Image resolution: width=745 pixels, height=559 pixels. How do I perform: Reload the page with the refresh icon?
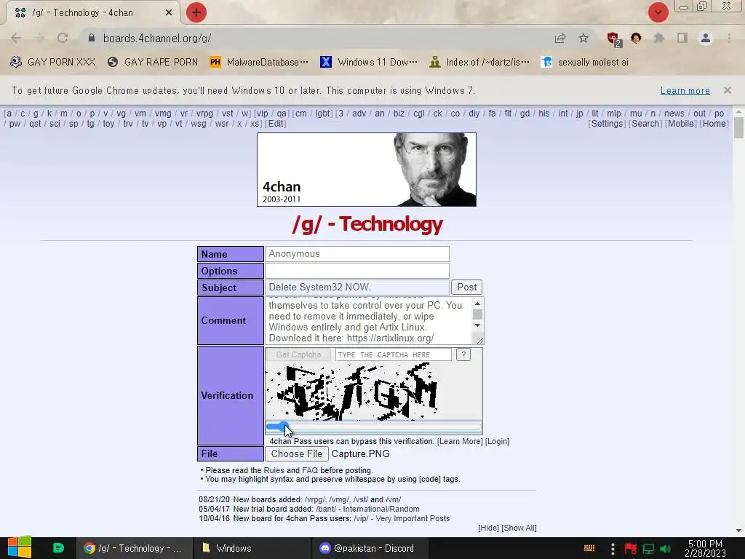(x=63, y=38)
